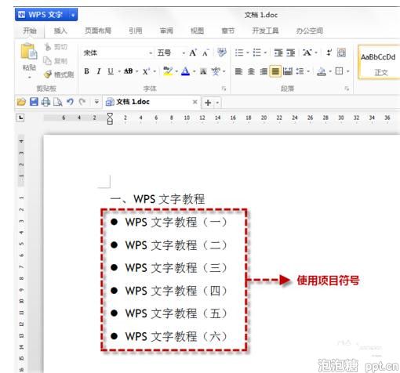Expand the highlight color dropdown arrow
This screenshot has width=400, height=373.
pyautogui.click(x=176, y=71)
